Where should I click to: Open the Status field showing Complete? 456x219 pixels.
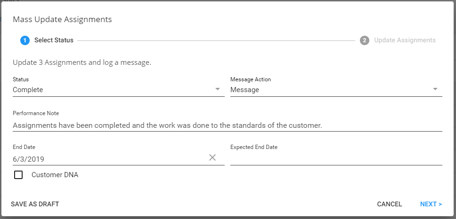click(x=113, y=90)
